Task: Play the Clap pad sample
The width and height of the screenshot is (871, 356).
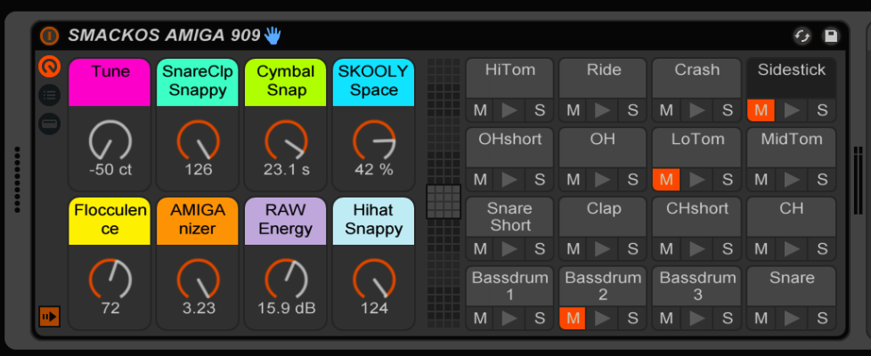Action: [604, 249]
